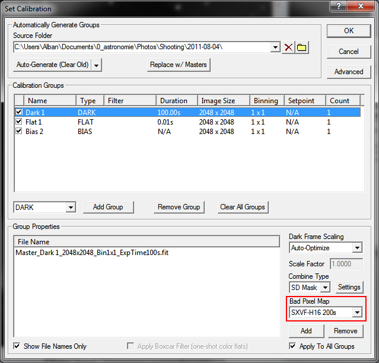Sort by the Duration column header

[177, 101]
